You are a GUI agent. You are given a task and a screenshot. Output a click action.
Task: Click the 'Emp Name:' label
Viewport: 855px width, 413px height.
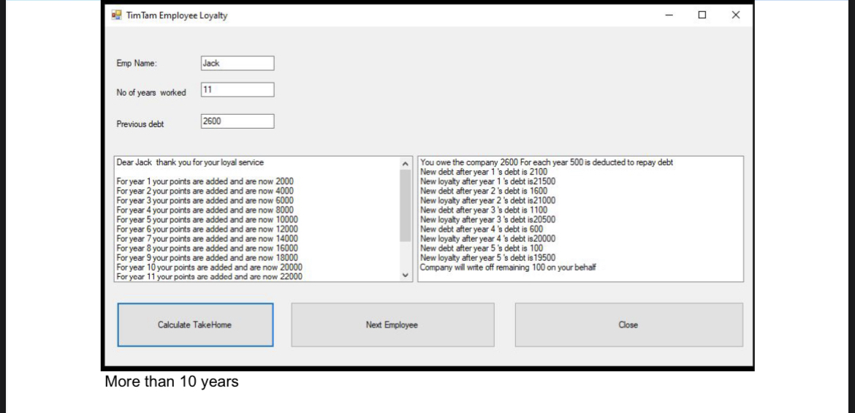(137, 64)
